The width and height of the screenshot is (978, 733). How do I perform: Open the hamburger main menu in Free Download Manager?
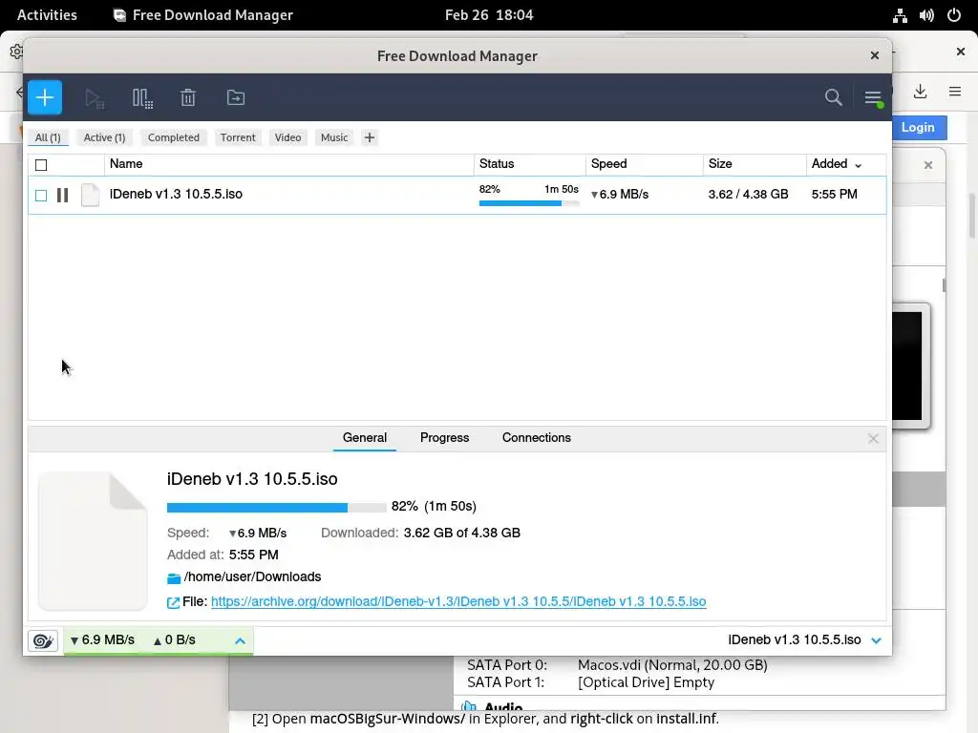873,98
